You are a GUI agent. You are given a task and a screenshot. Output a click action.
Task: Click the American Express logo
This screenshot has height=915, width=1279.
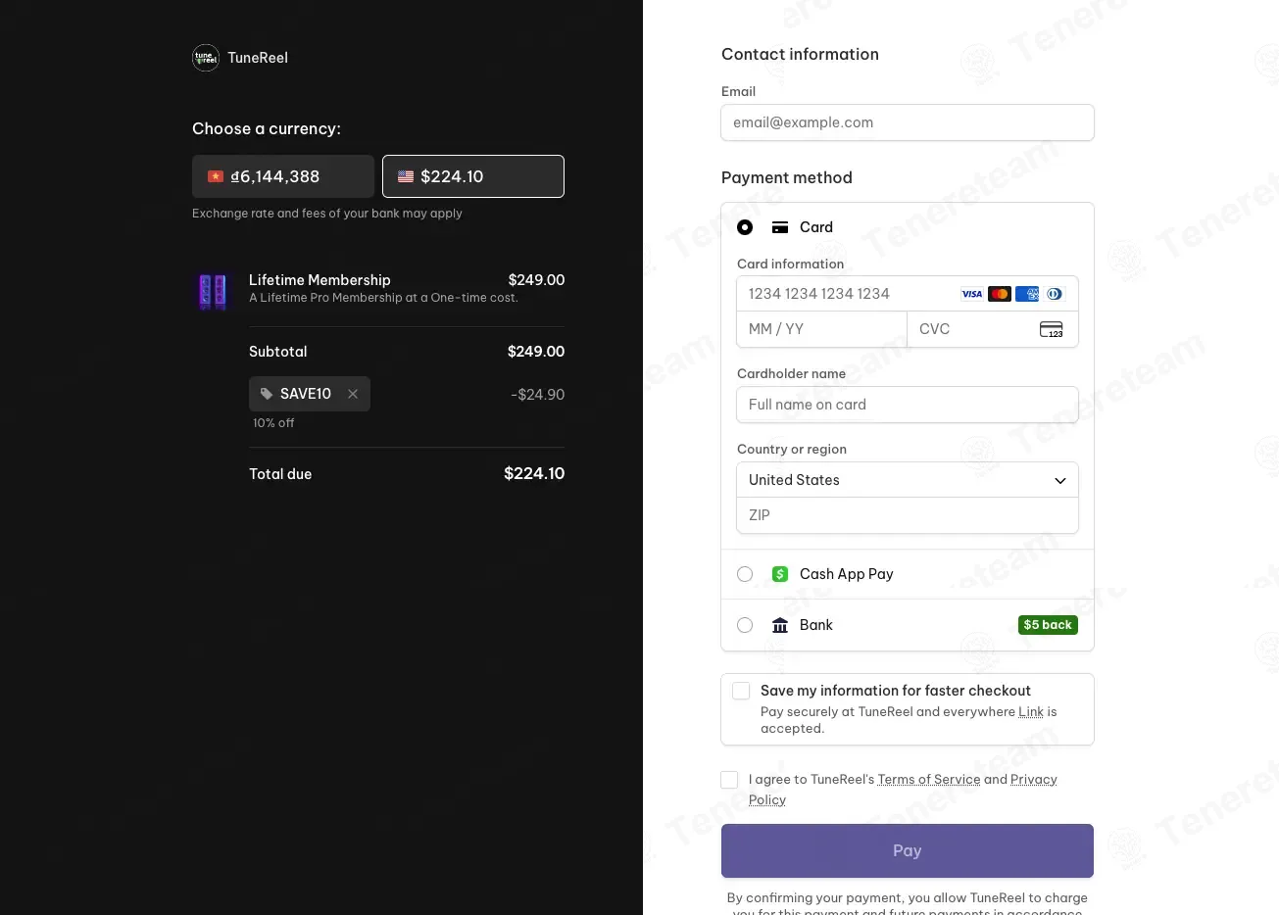1027,294
